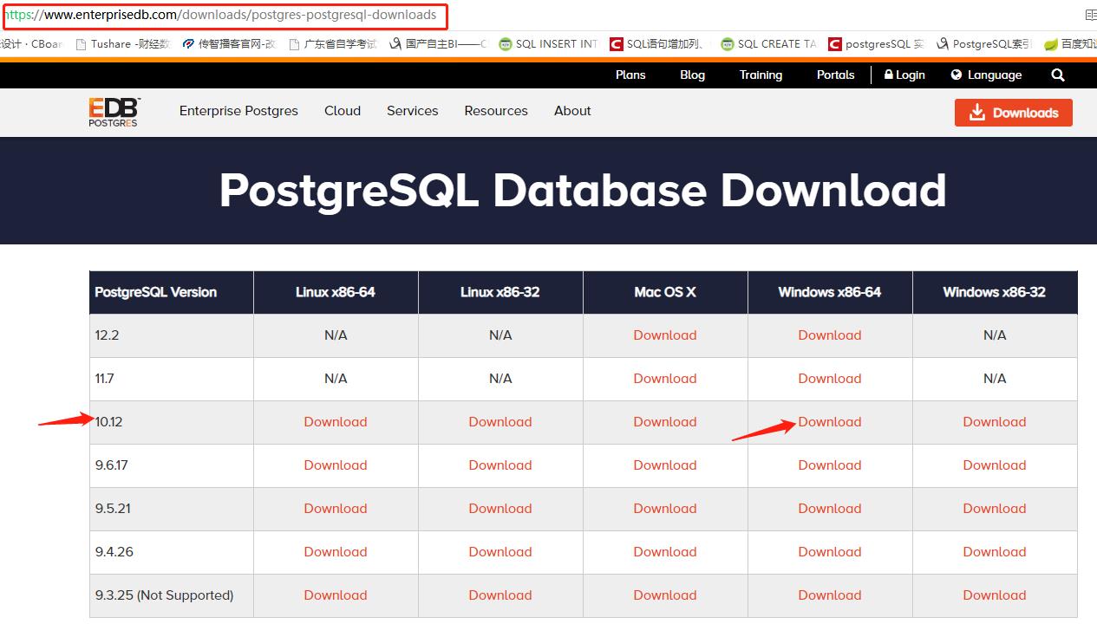Screen dimensions: 1097x637
Task: Download version 11.7 for Mac OS X
Action: [665, 379]
